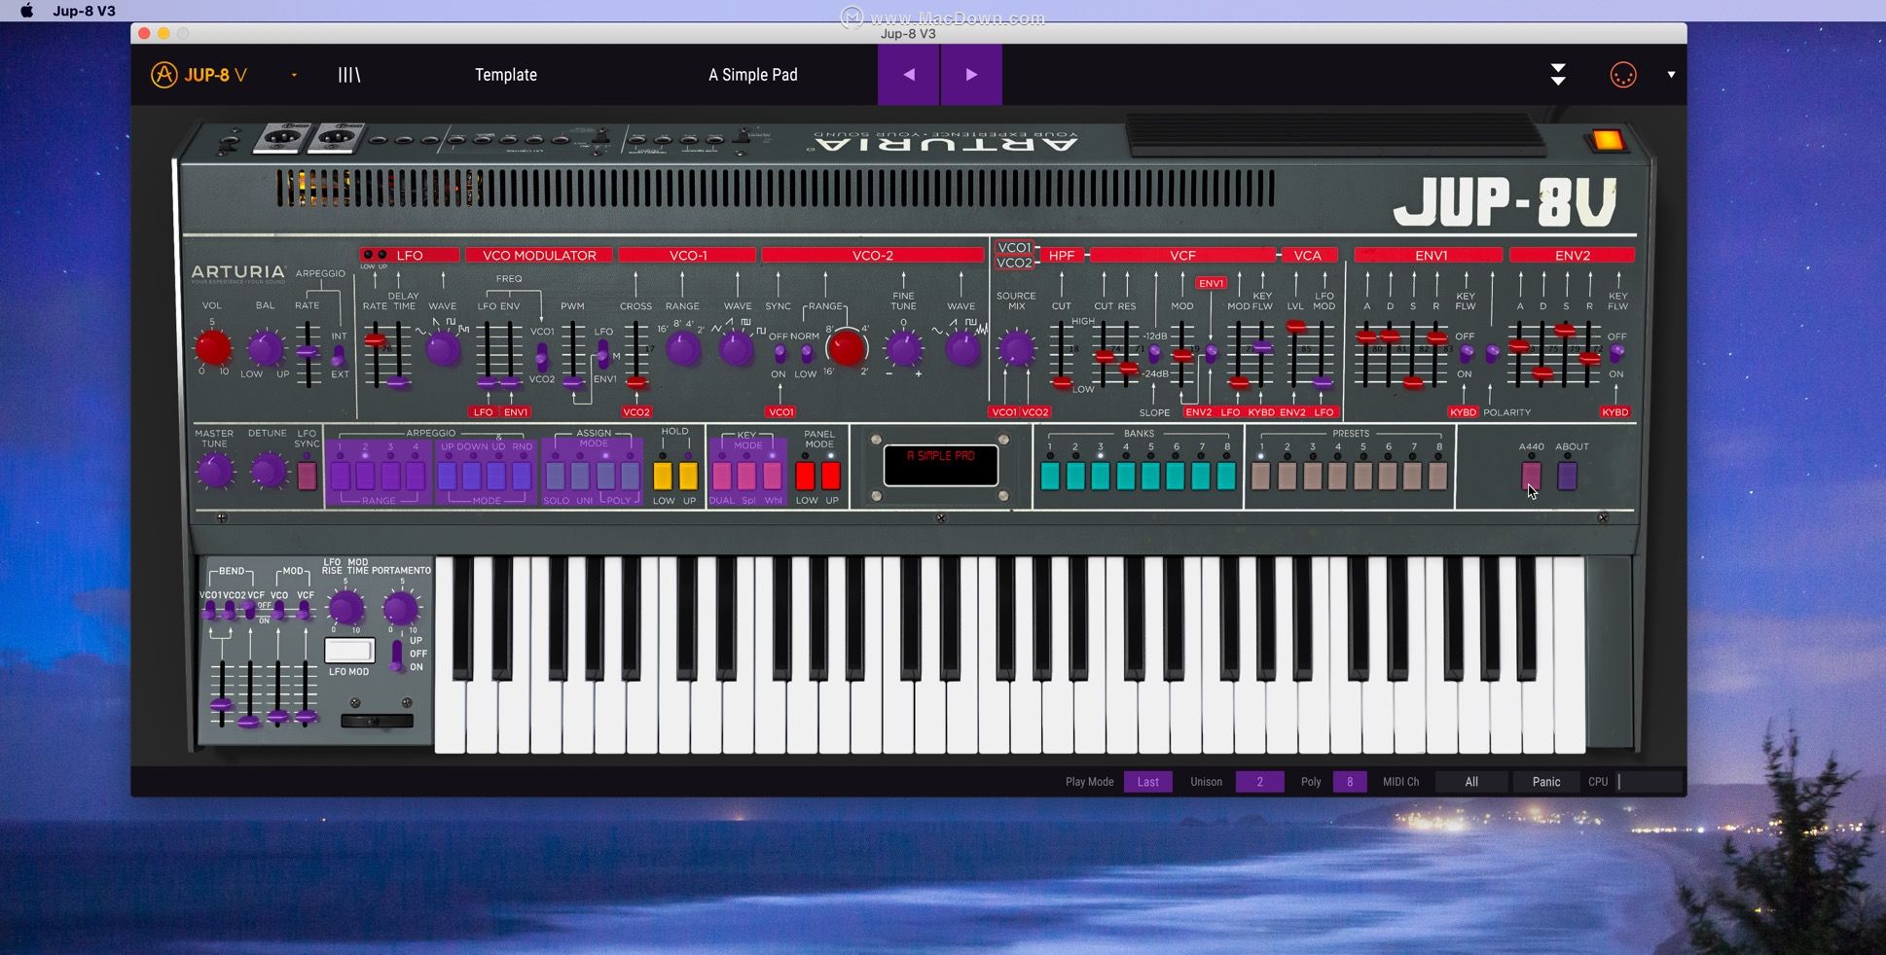1886x955 pixels.
Task: Toggle portamento UP/OFF/ON switch
Action: pos(396,654)
